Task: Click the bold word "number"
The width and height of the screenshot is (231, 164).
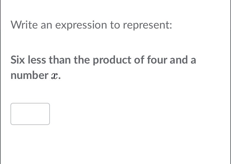Action: (x=30, y=75)
